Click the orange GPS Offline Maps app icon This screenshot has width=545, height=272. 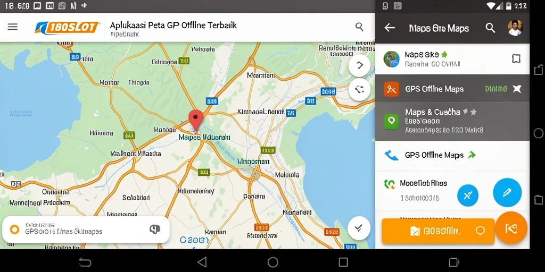point(391,89)
